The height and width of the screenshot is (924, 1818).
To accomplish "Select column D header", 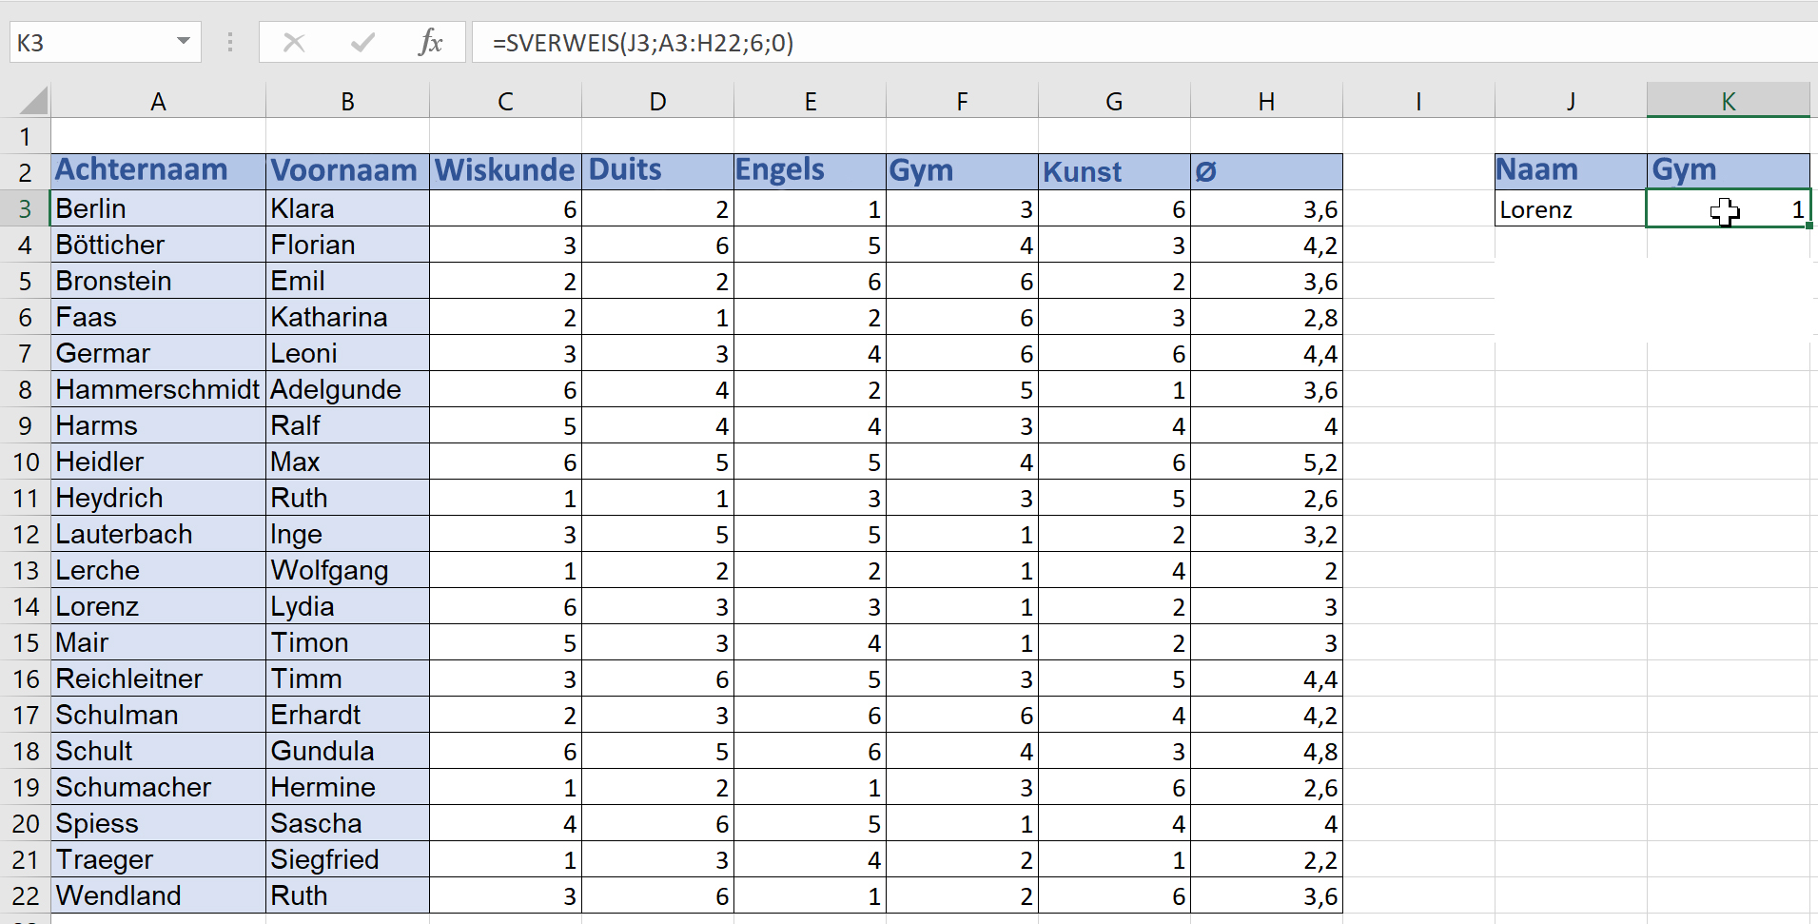I will coord(657,101).
